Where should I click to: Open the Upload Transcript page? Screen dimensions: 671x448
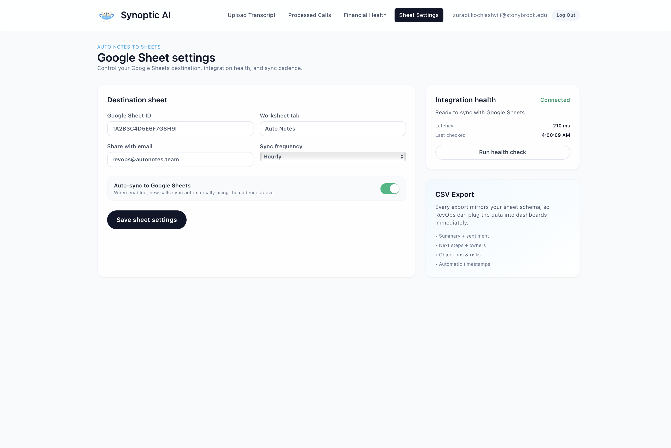pos(251,15)
